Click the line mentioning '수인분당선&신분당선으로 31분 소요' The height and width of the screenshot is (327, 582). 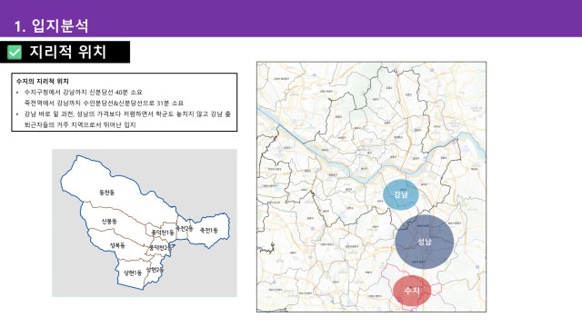point(104,103)
